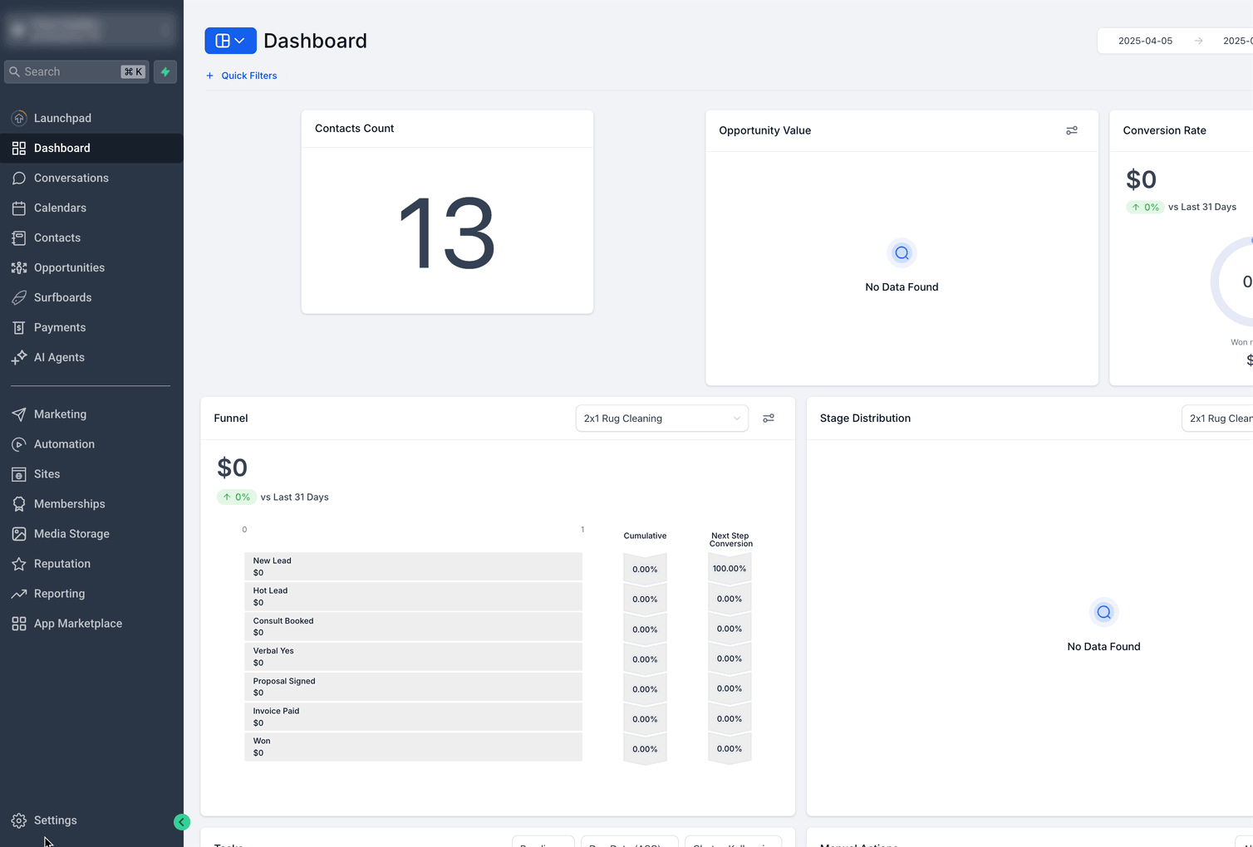
Task: Open the Opportunity Value widget filter icon
Action: (x=1071, y=130)
